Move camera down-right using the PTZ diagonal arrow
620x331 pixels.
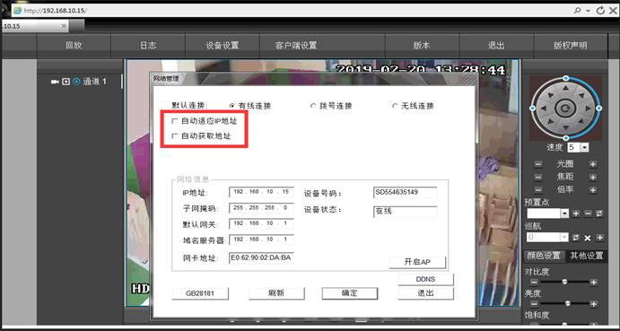pos(581,120)
